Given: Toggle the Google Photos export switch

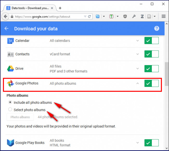Looking at the screenshot, I should [x=151, y=84].
